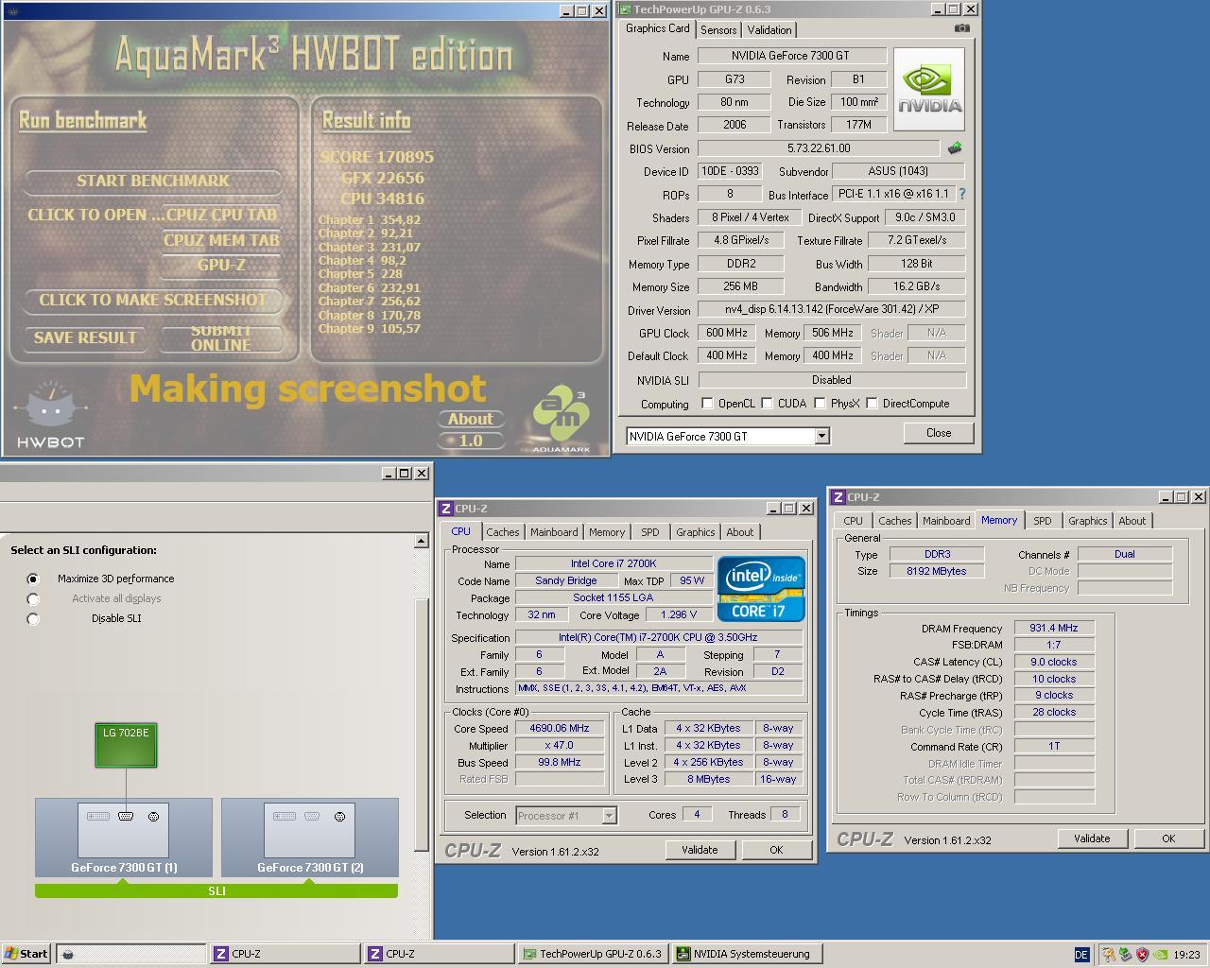Click scroll up arrow in NVIDIA SLI panel
Viewport: 1210px width, 968px height.
pyautogui.click(x=422, y=541)
